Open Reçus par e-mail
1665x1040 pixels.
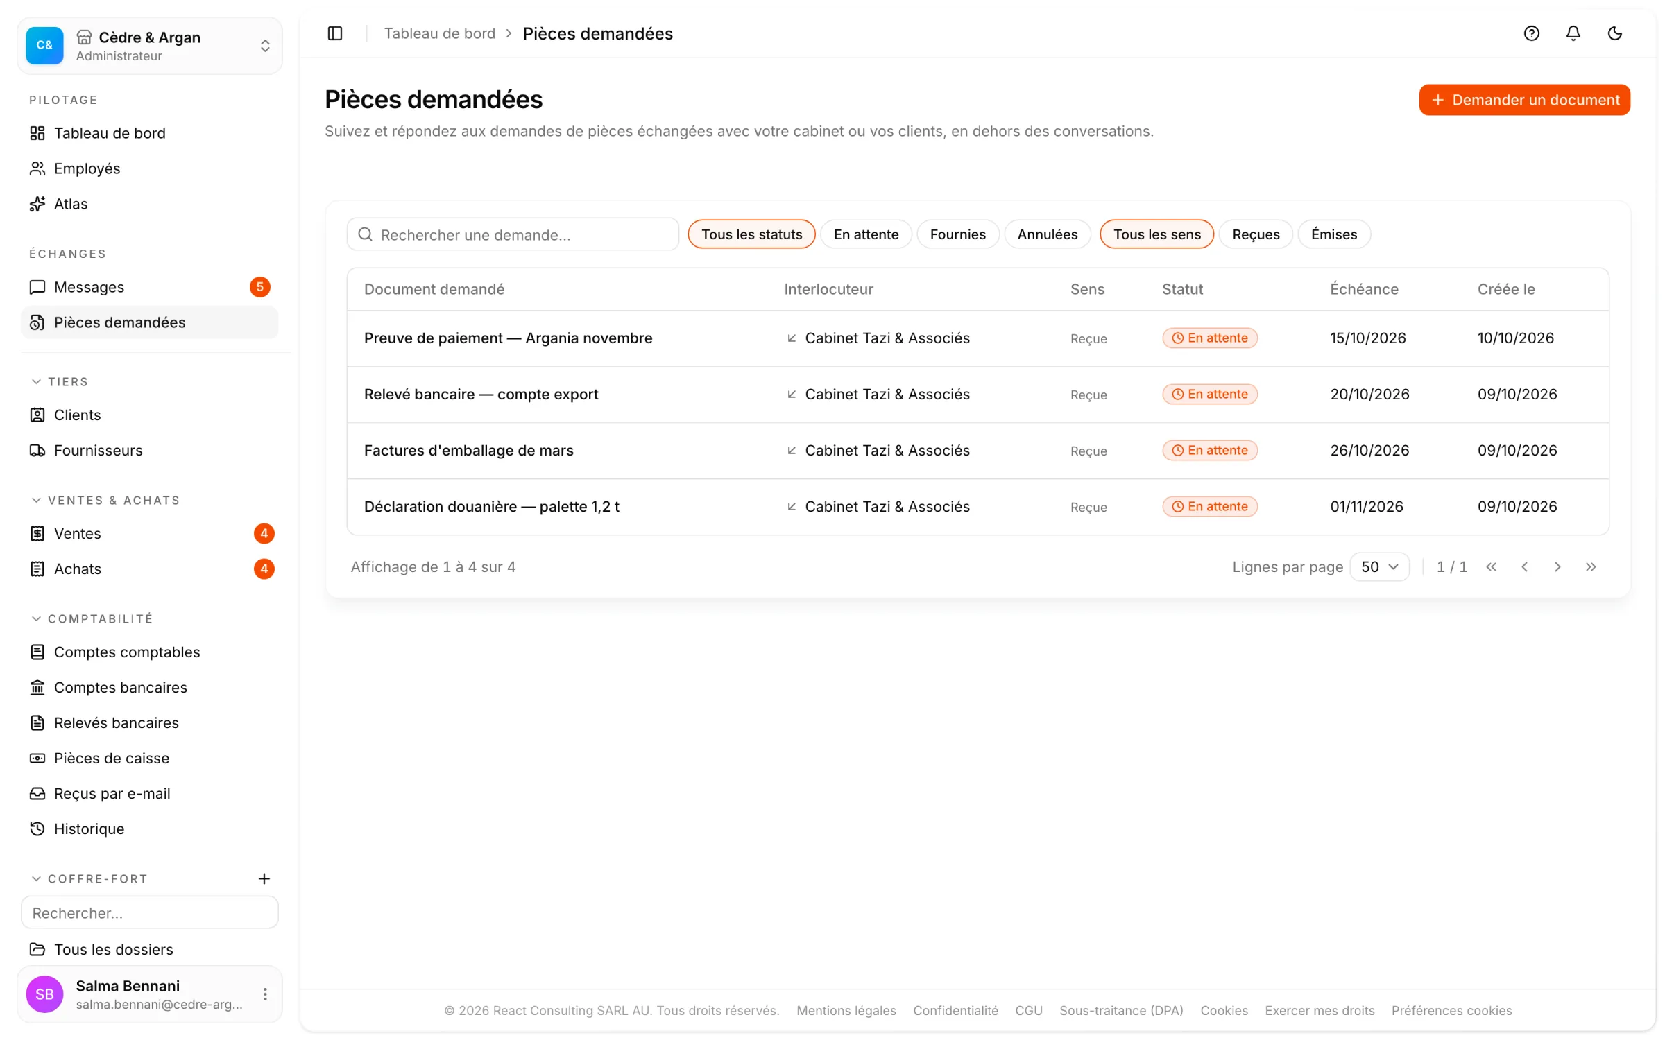(149, 793)
